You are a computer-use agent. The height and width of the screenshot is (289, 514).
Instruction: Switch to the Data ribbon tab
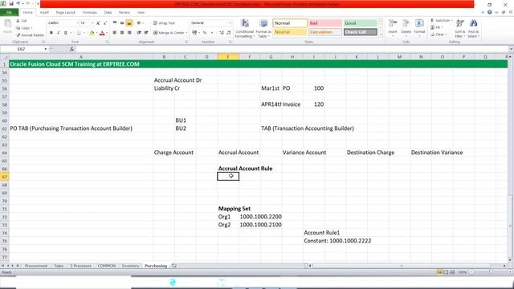(x=108, y=13)
